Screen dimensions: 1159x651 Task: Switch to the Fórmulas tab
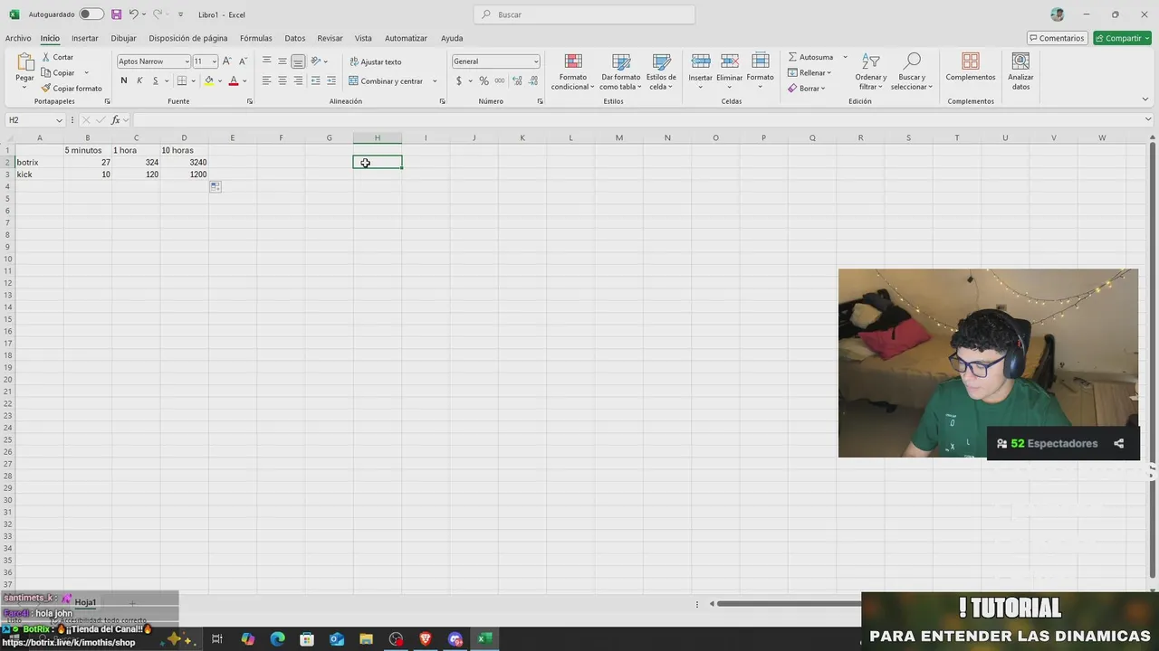pos(256,38)
